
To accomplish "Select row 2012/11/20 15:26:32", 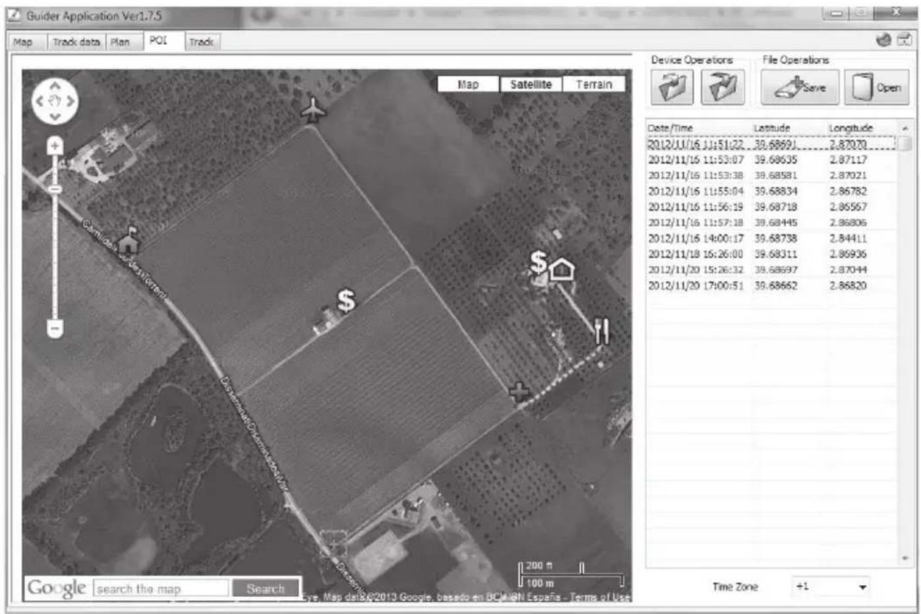I will coord(771,270).
